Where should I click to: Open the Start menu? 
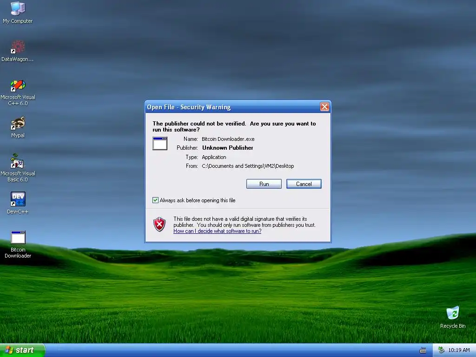pyautogui.click(x=22, y=350)
